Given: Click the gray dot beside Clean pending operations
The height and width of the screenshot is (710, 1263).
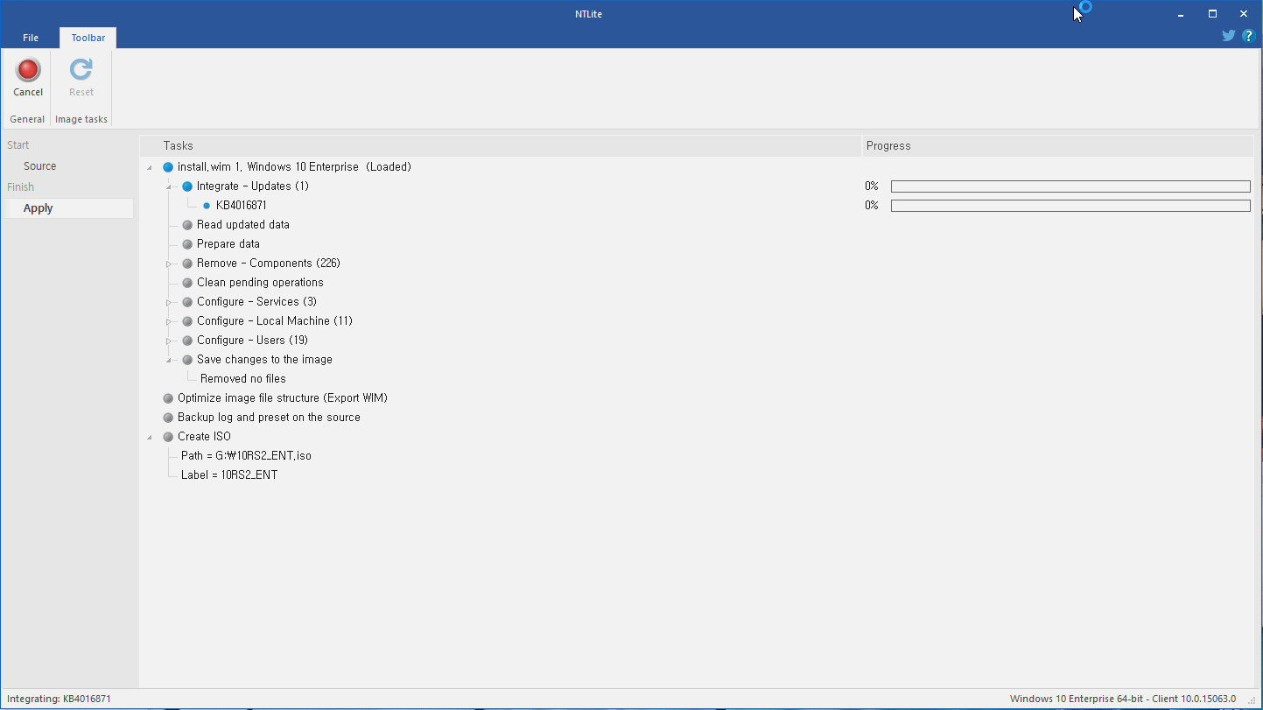Looking at the screenshot, I should (x=187, y=283).
